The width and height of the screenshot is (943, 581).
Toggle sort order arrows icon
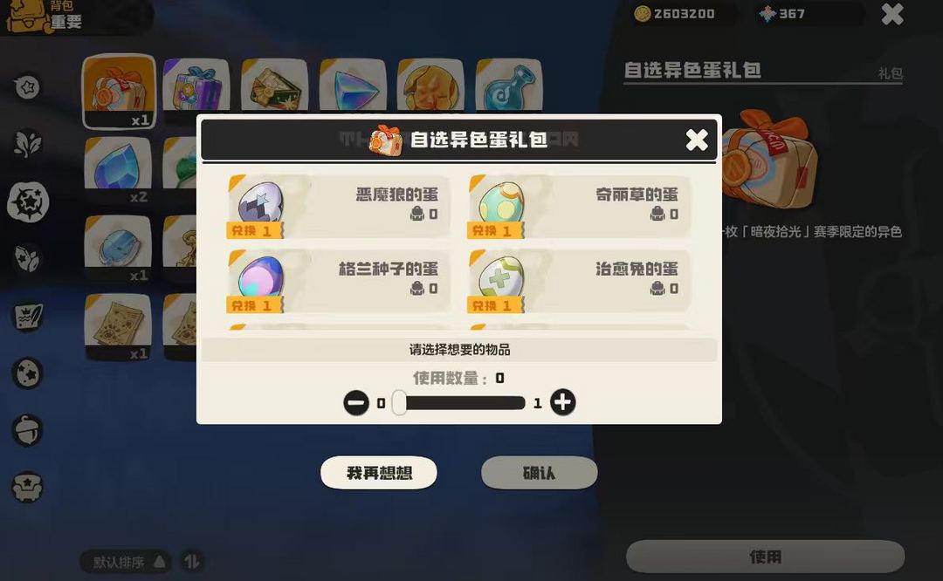(192, 562)
